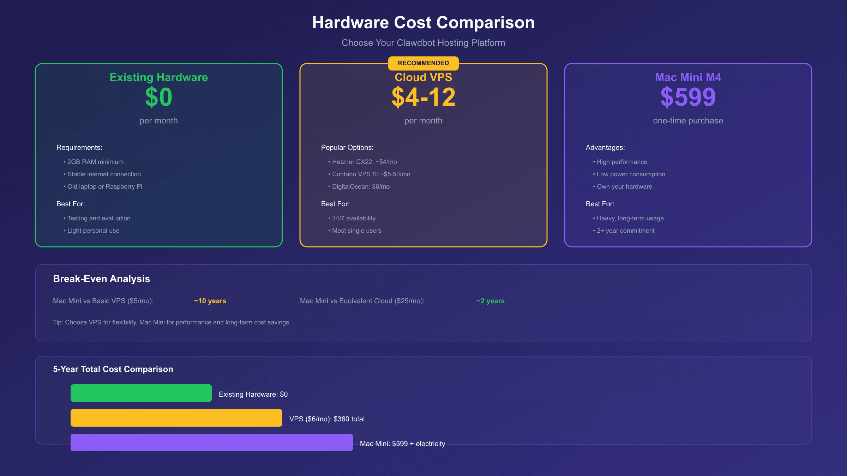The width and height of the screenshot is (847, 476).
Task: Open the Contabo VPS S option
Action: [x=369, y=174]
